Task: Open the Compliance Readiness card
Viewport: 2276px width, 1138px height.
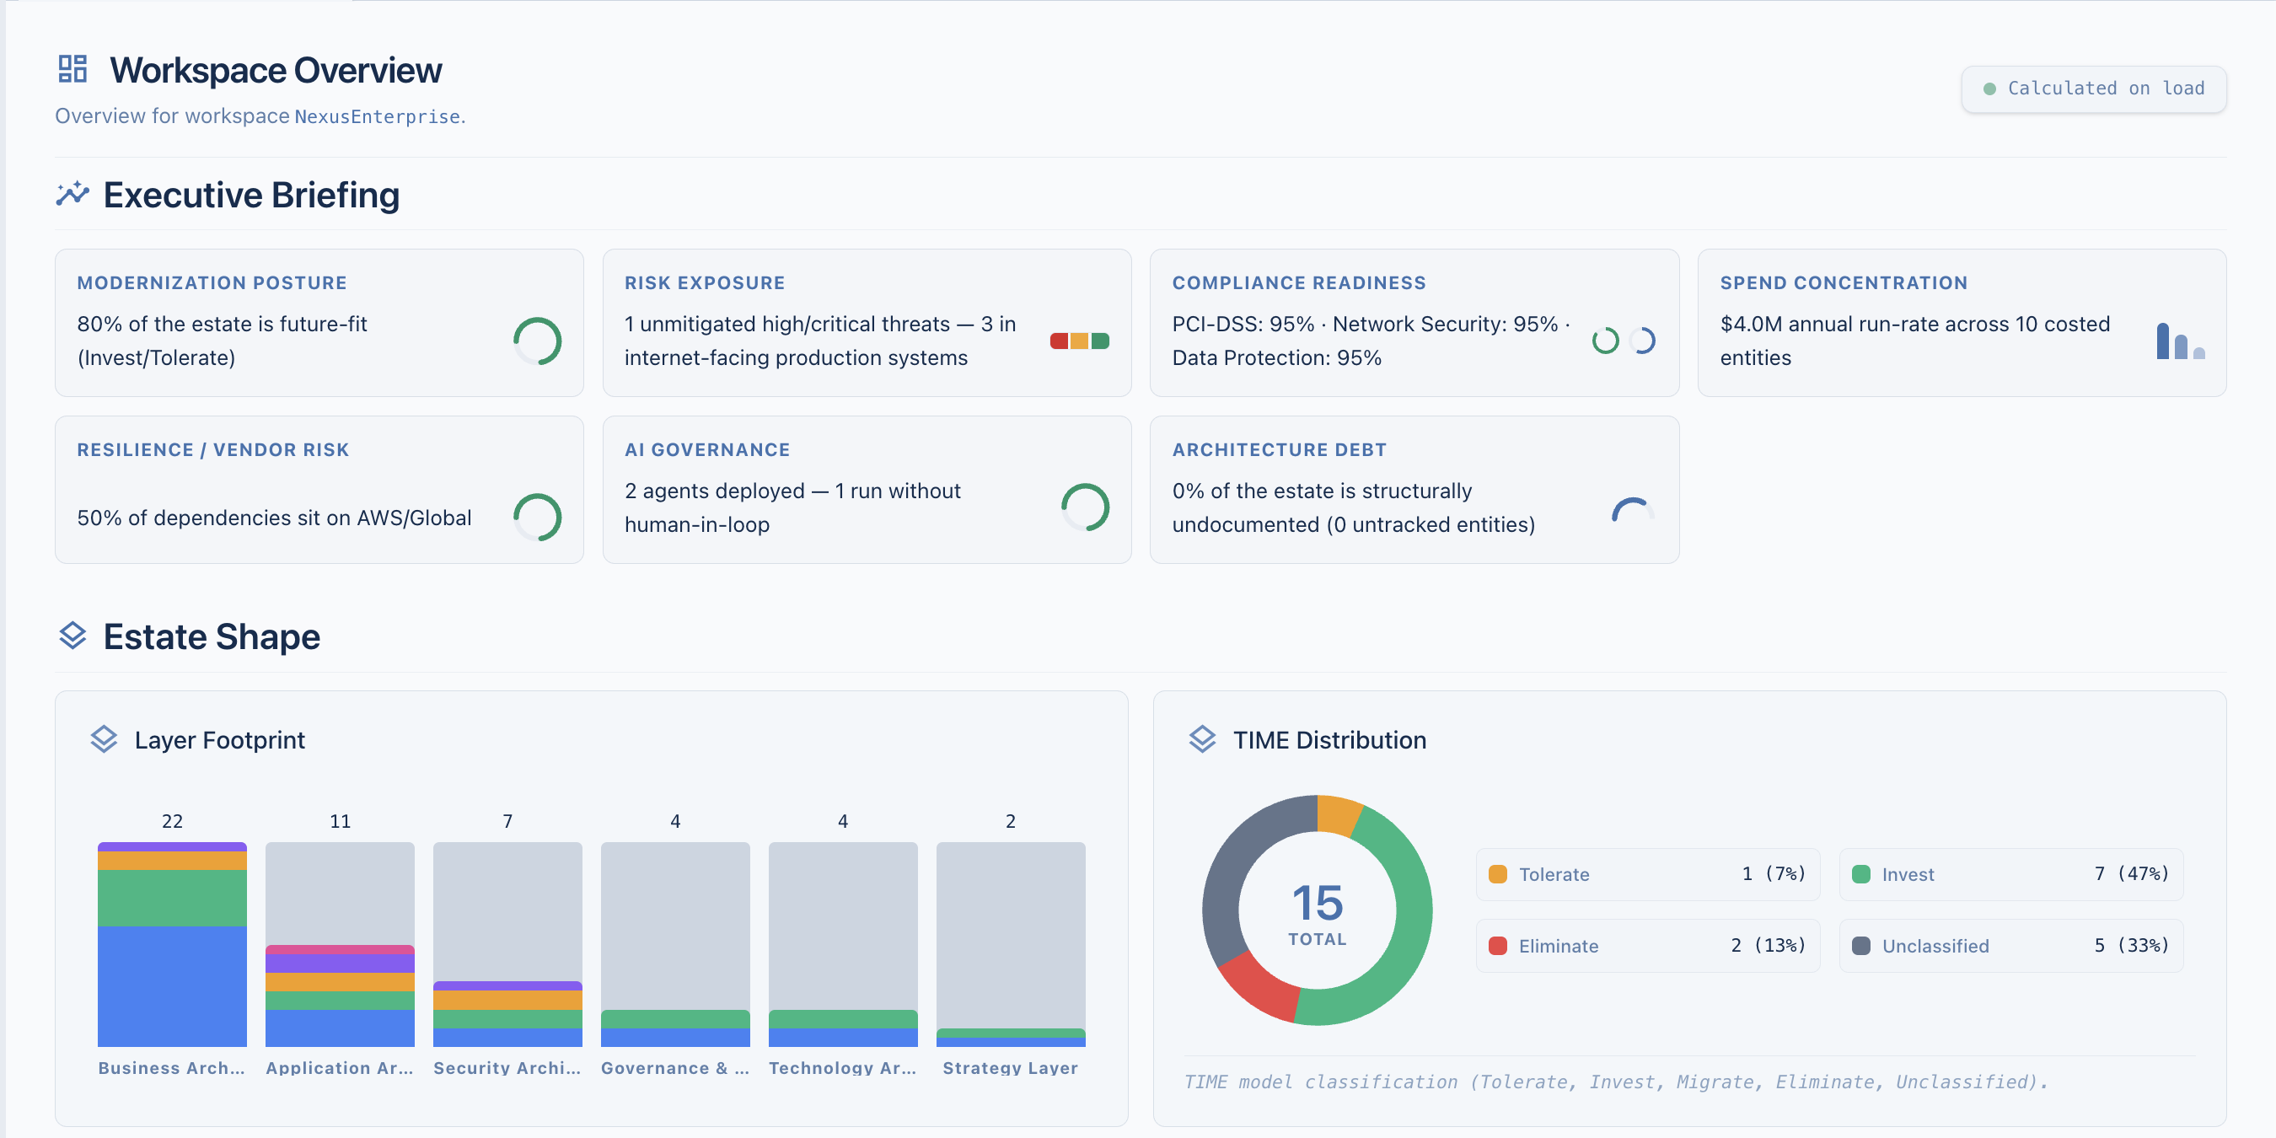Action: click(x=1414, y=323)
